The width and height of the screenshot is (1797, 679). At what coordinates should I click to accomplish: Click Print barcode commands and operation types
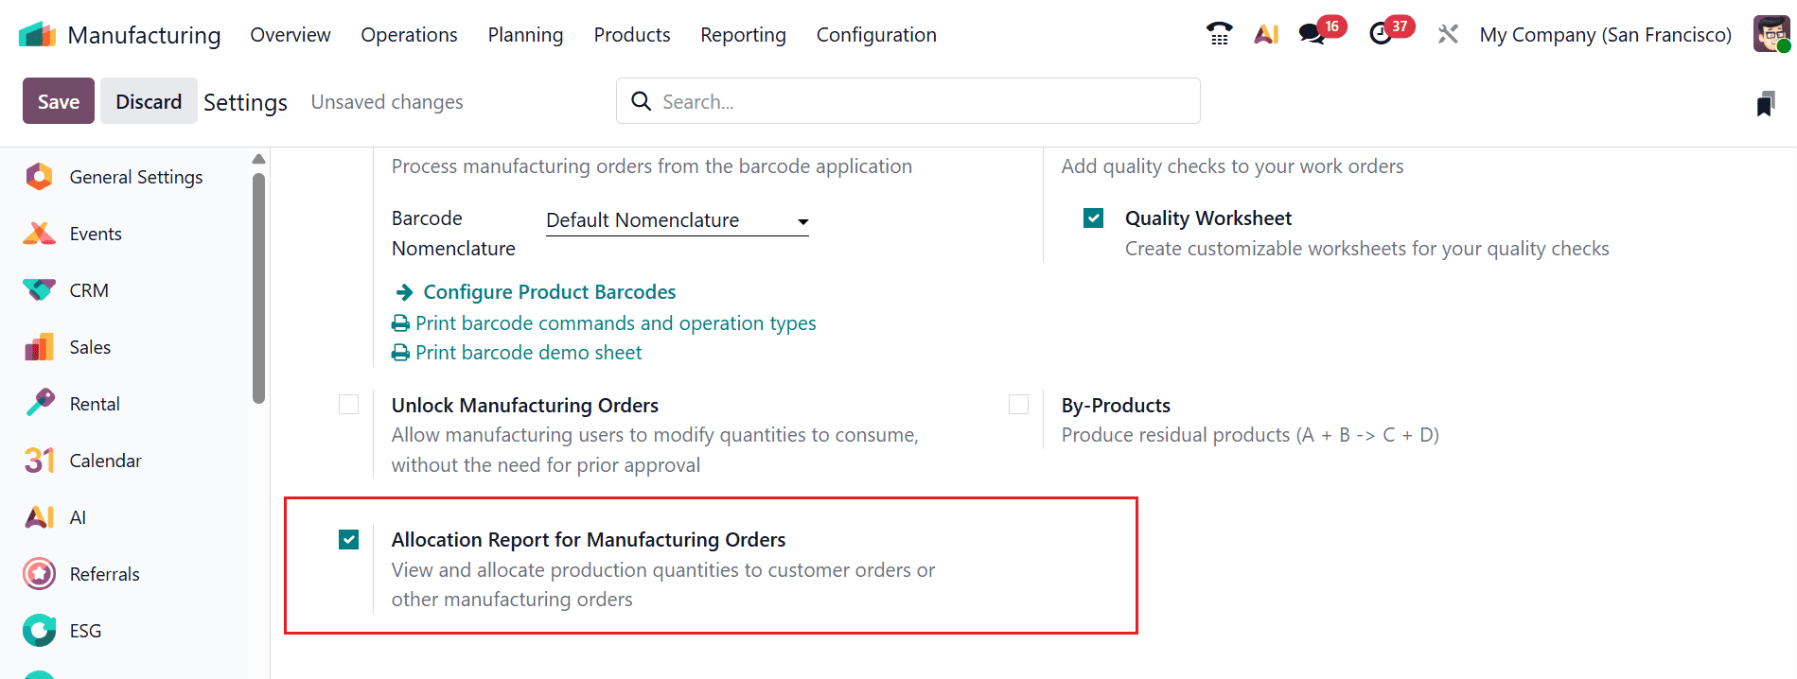(x=615, y=323)
